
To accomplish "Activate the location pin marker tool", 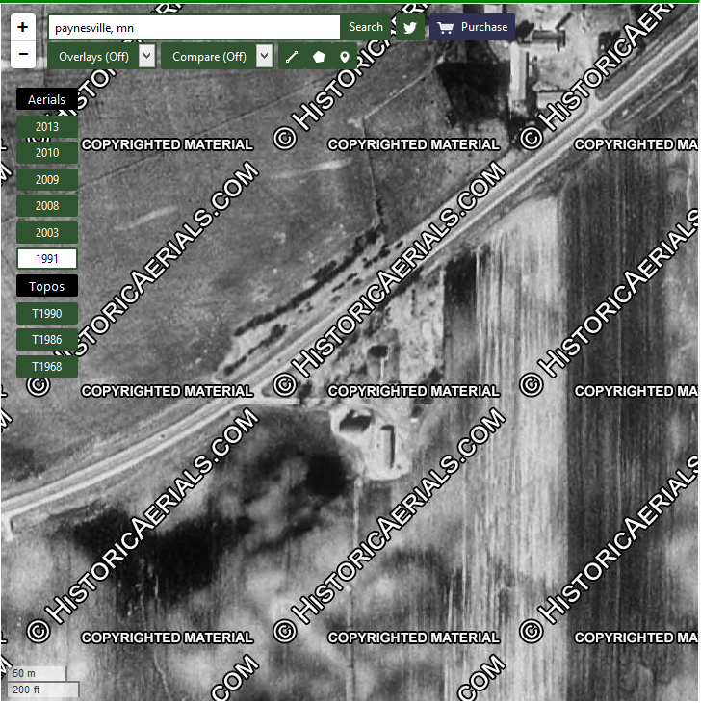I will coord(344,57).
